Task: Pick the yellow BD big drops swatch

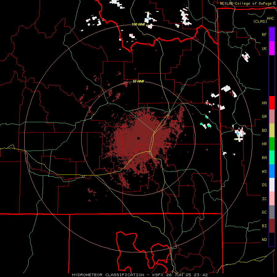Action: tap(272, 130)
